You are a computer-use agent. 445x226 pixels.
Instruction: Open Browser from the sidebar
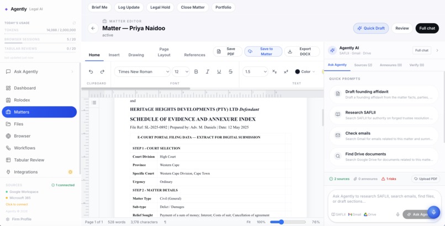pos(39,136)
